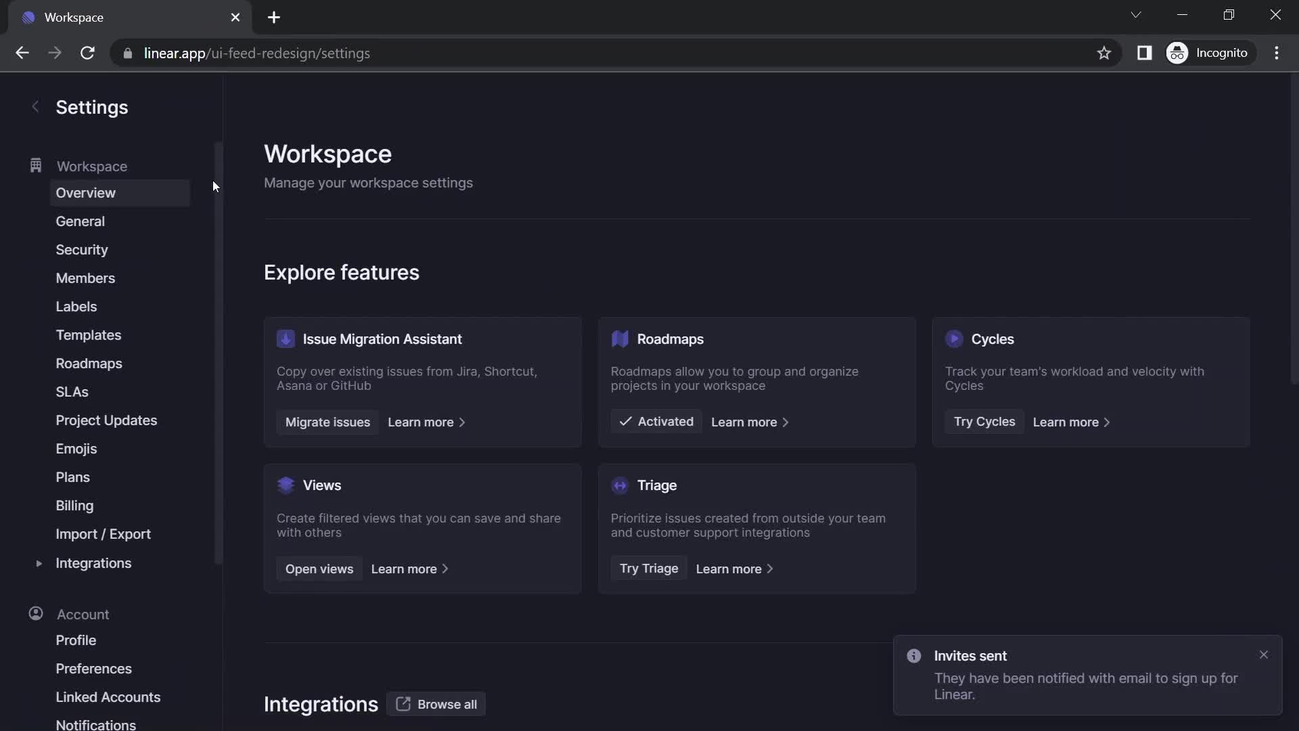Open Import / Export settings
This screenshot has width=1299, height=731.
click(x=103, y=534)
